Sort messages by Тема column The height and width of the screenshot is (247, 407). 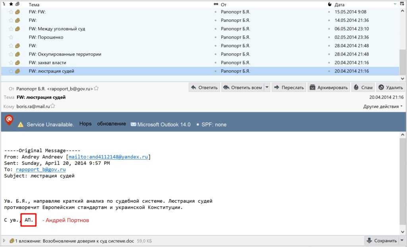34,5
